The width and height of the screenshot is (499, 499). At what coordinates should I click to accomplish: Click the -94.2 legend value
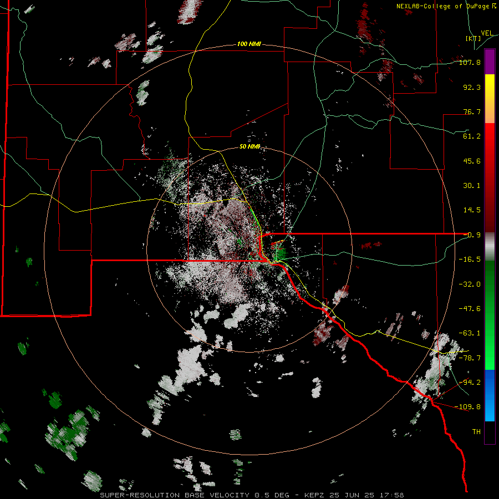click(470, 383)
